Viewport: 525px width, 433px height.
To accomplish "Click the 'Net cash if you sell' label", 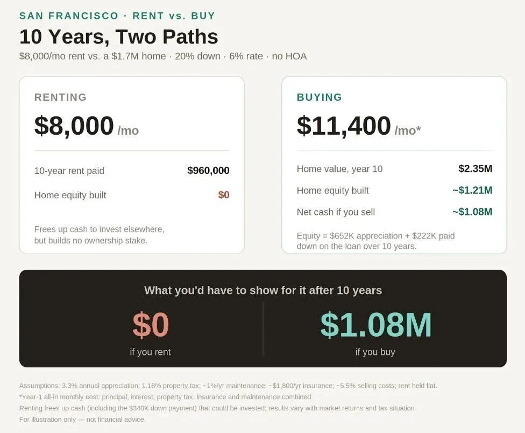I will [336, 212].
